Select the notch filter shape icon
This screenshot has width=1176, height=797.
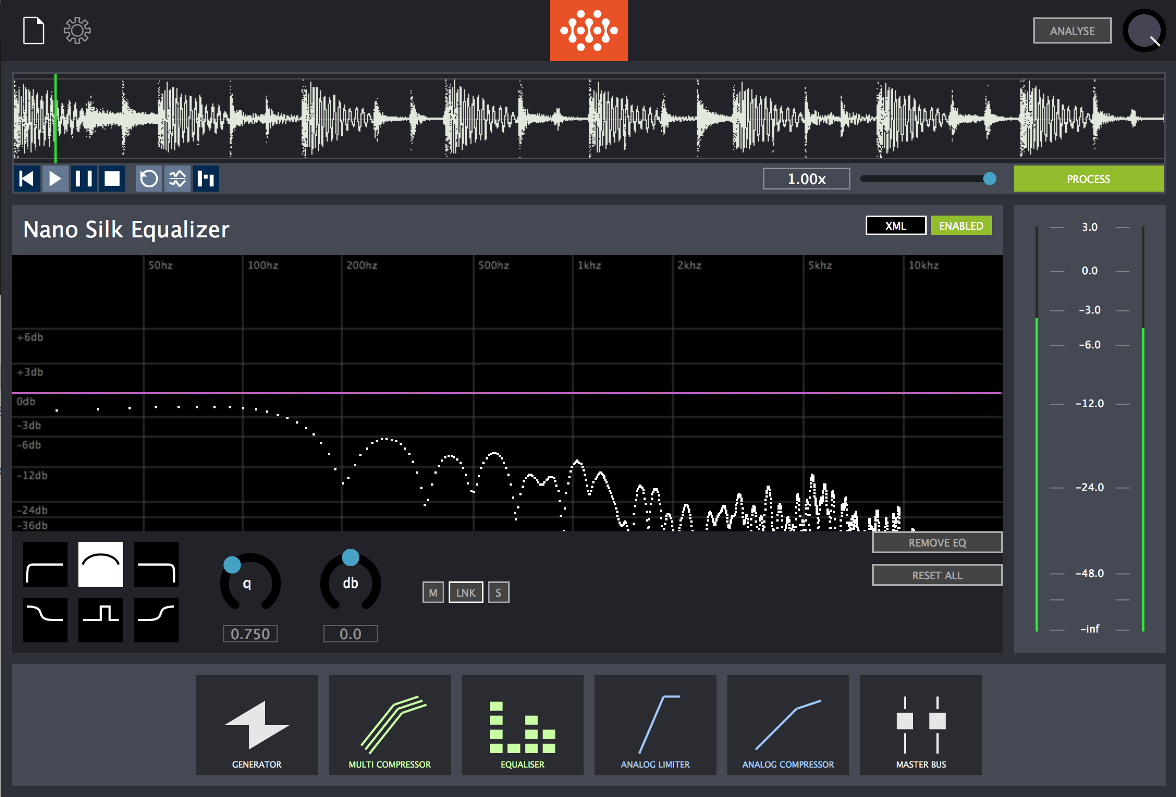click(x=101, y=620)
